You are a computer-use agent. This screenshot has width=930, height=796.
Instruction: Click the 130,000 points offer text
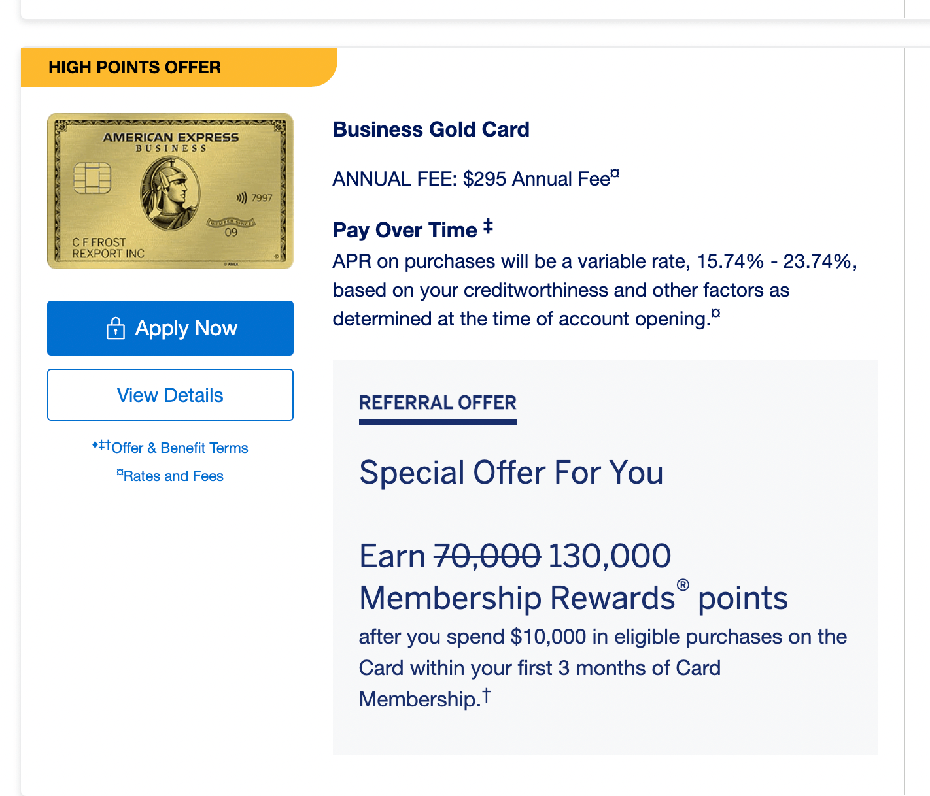(x=608, y=556)
